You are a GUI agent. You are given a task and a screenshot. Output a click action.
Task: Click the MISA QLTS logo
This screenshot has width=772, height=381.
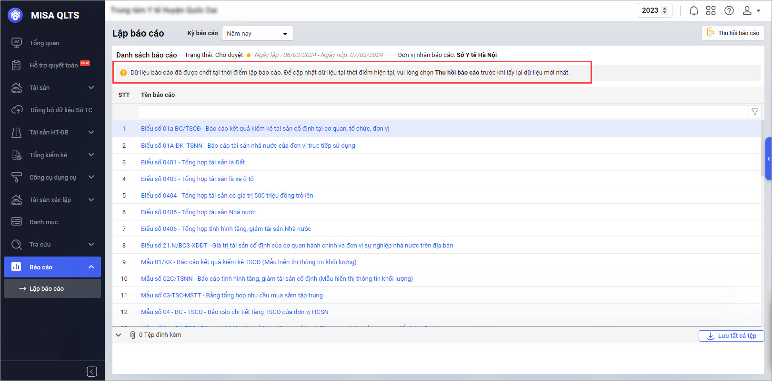point(16,15)
